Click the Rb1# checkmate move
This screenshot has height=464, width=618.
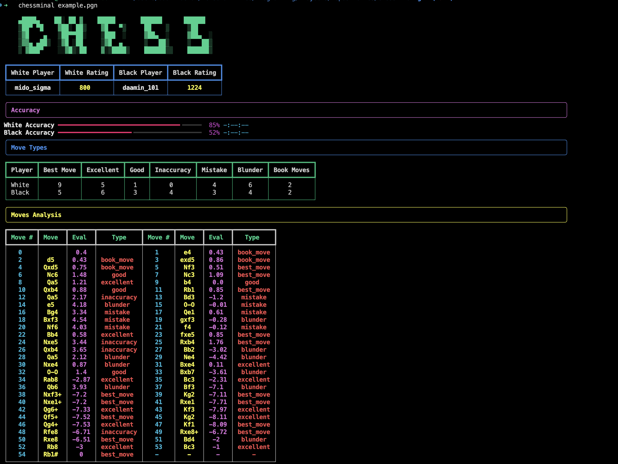tap(51, 454)
